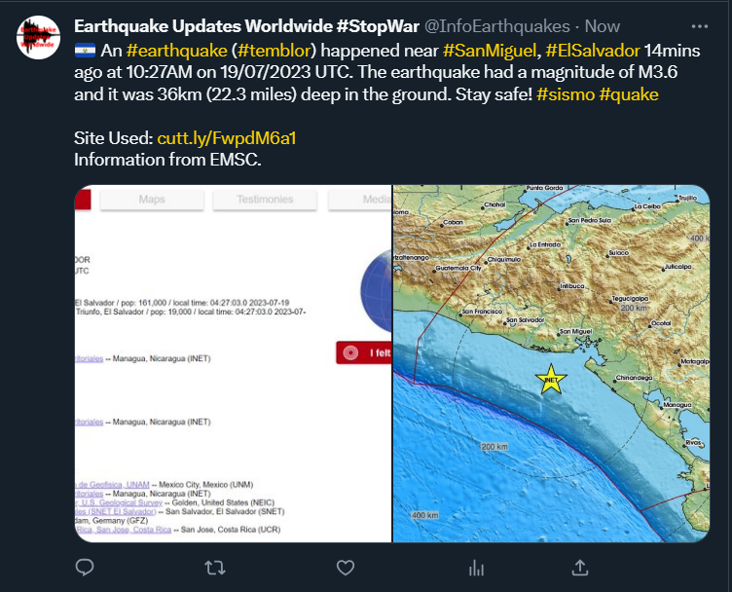Click the reply speech bubble icon
The image size is (732, 592).
(x=85, y=568)
